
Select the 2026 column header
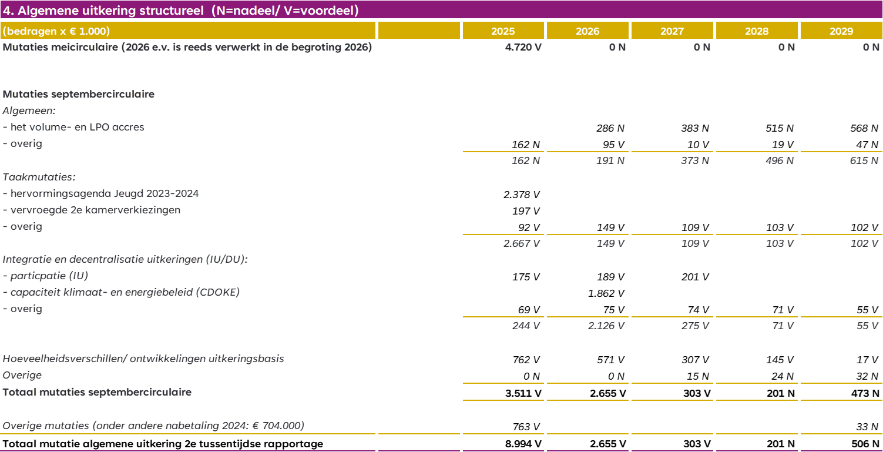[x=587, y=31]
